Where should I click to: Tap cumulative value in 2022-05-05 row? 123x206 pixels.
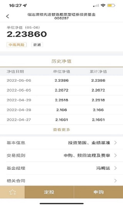(98, 90)
